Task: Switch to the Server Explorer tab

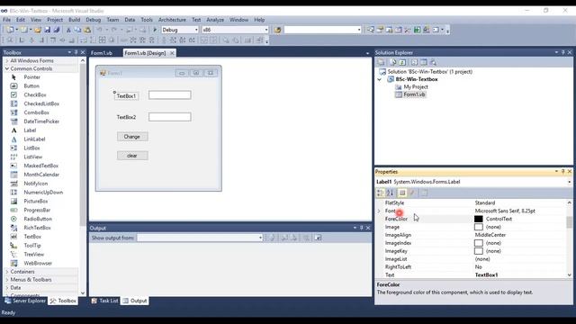Action: point(25,301)
